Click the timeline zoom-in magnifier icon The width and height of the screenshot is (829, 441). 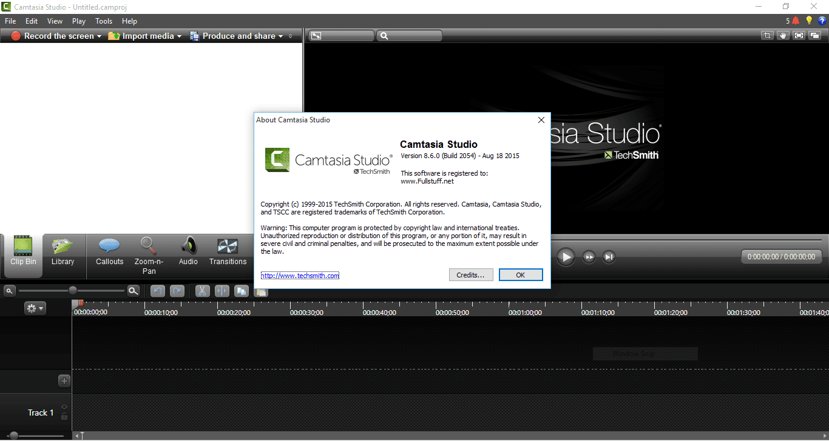[x=133, y=291]
